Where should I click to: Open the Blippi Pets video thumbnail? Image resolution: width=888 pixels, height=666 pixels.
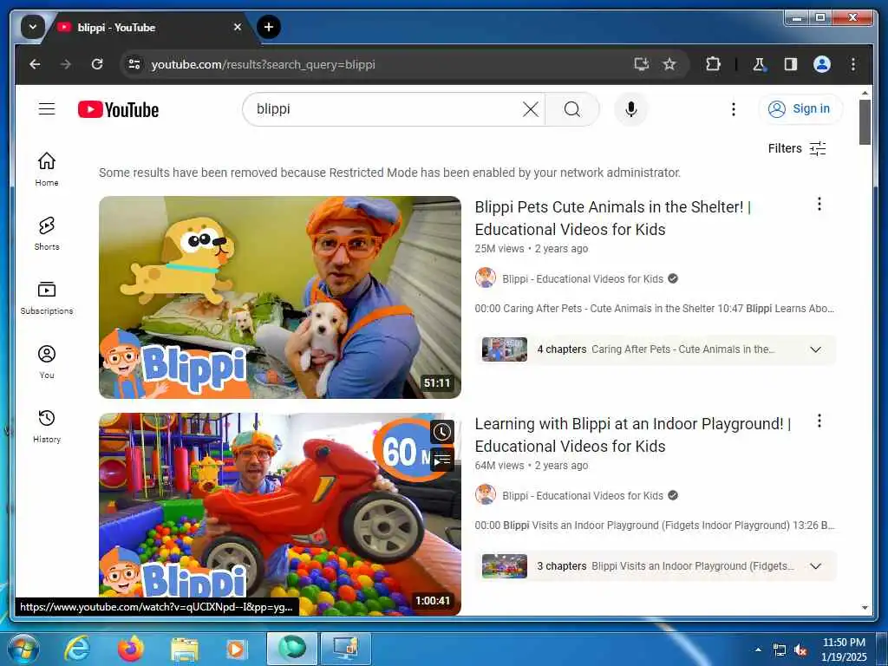(x=280, y=297)
